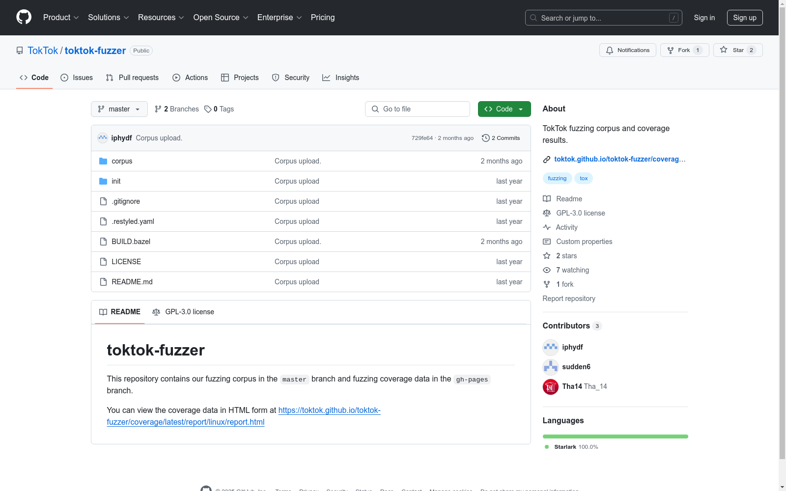Click the tox topic tag
This screenshot has height=491, width=786.
(584, 178)
